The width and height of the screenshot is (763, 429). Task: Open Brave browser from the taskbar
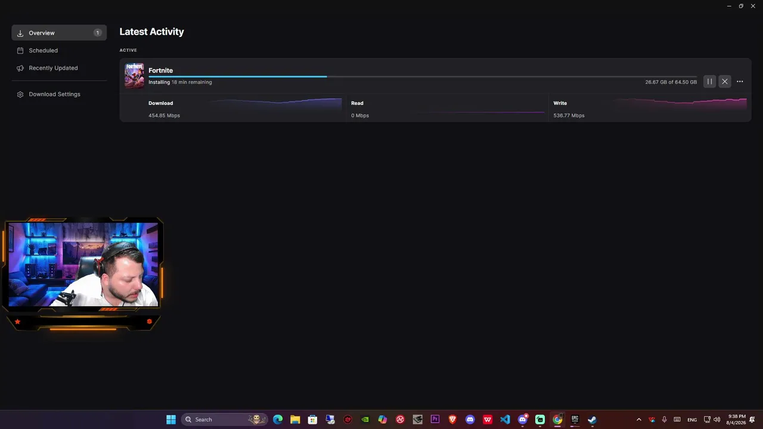pos(452,419)
